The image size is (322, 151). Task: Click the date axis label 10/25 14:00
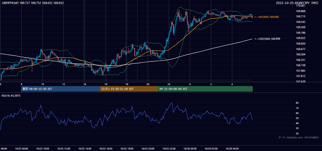pyautogui.click(x=85, y=149)
